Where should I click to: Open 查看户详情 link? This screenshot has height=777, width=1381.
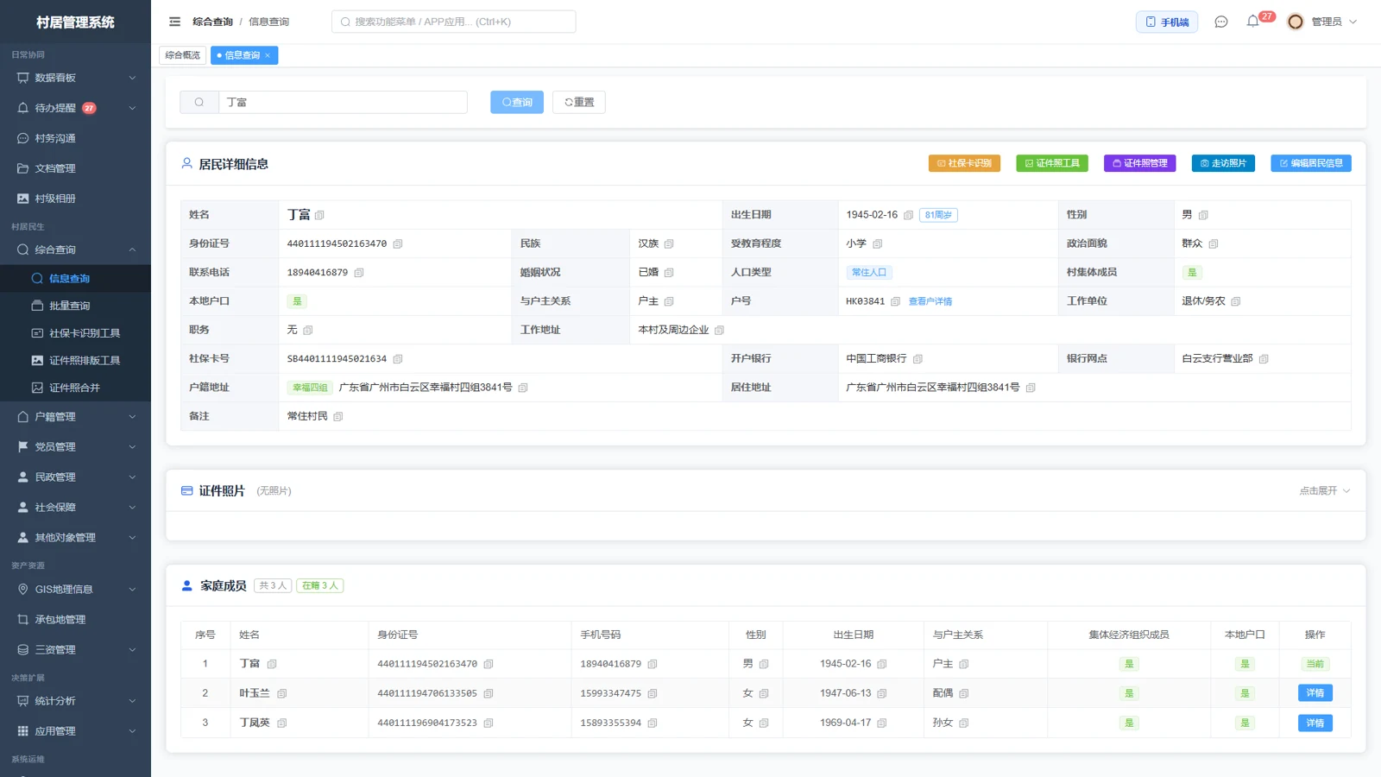click(x=930, y=301)
